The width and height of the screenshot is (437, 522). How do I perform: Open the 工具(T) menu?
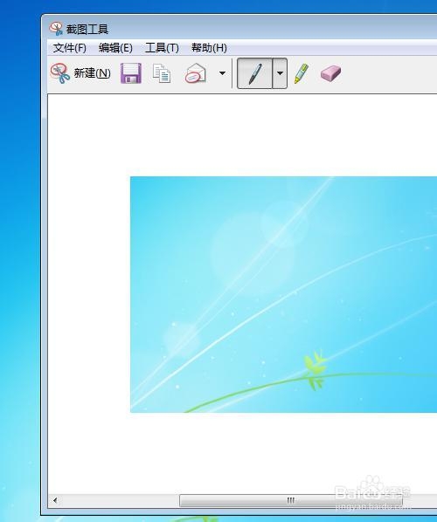(x=162, y=48)
